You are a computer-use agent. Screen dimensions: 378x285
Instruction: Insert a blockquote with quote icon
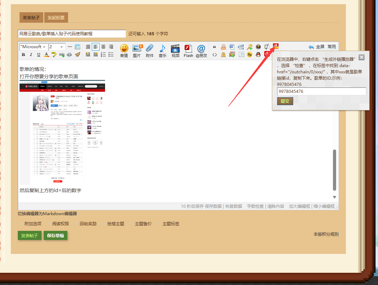click(x=214, y=47)
